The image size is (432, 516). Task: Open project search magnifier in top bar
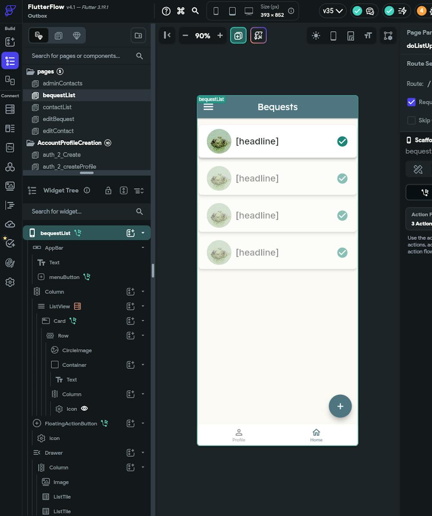[195, 11]
